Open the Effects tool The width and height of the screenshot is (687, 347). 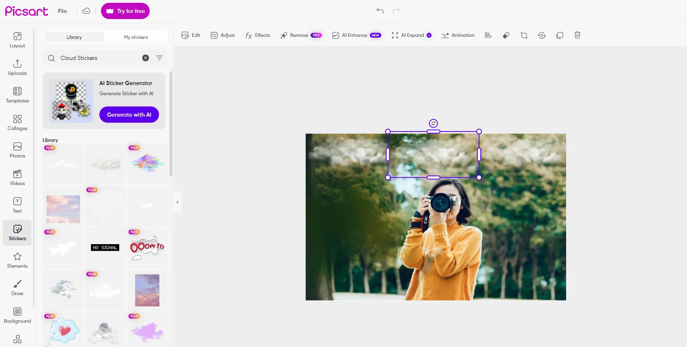tap(258, 35)
